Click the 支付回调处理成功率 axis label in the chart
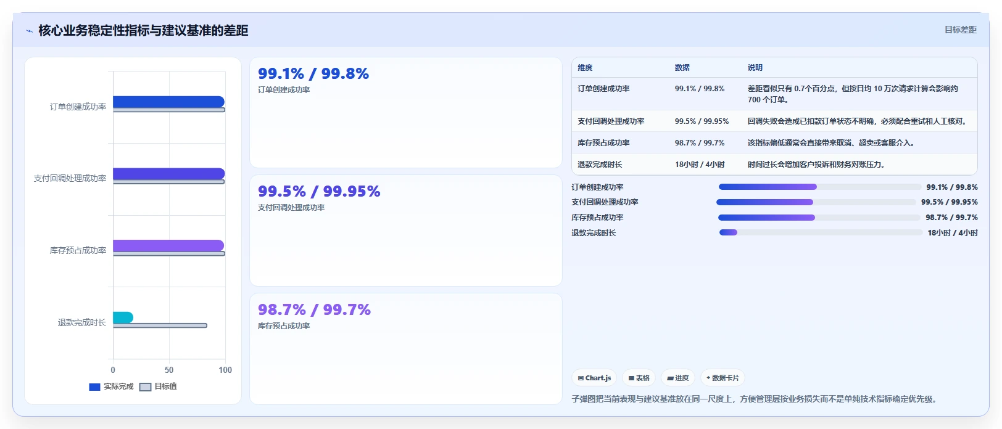 70,178
